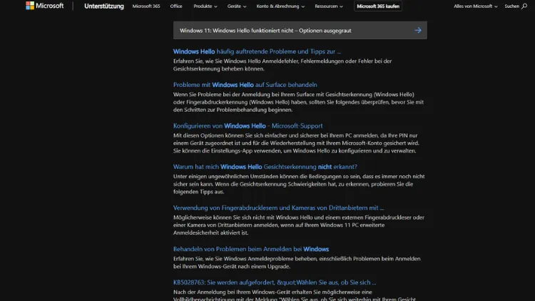Expand the Produkte dropdown
Screen dimensions: 535x301
click(205, 6)
